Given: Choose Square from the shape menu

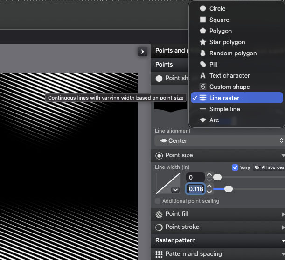Looking at the screenshot, I should [219, 20].
